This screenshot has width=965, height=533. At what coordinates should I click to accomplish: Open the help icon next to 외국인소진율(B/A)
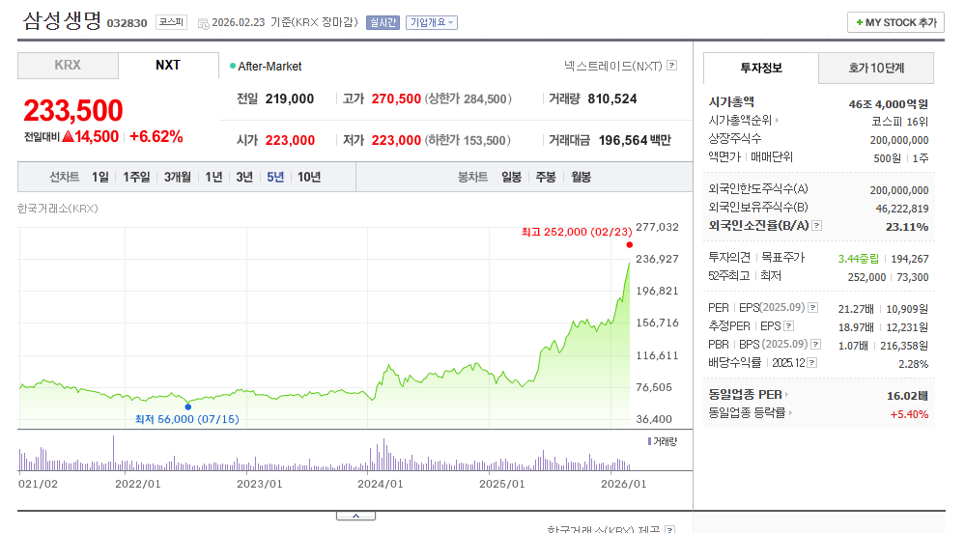point(816,226)
